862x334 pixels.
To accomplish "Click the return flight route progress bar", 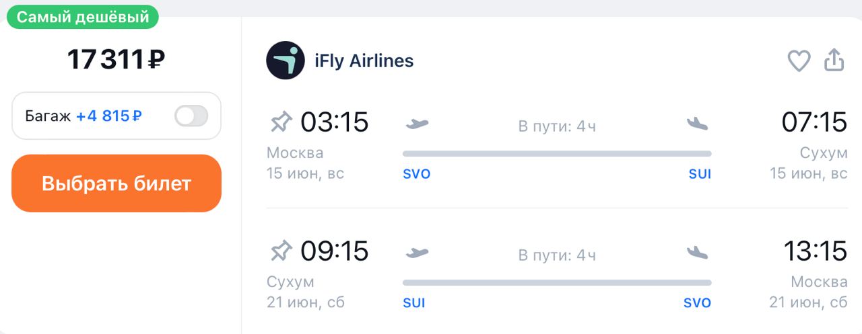I will 557,283.
